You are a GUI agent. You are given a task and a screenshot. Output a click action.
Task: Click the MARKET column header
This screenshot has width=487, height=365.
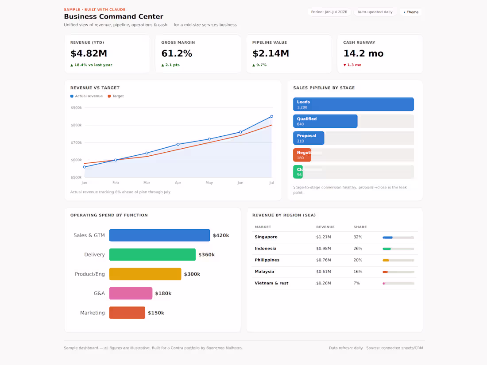263,227
